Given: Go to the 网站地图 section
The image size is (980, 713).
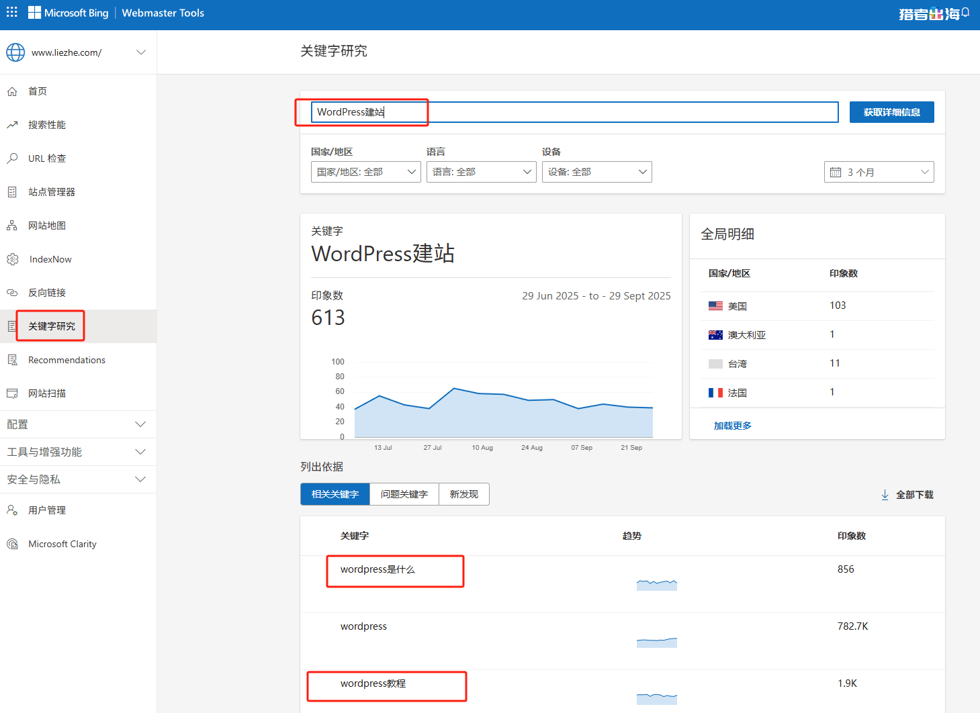Looking at the screenshot, I should (46, 225).
